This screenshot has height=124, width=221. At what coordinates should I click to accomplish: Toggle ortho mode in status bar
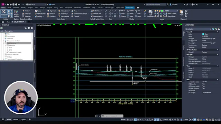coord(135,120)
